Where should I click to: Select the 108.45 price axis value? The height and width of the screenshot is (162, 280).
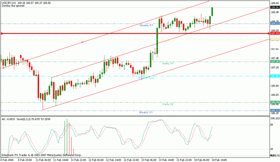275,12
